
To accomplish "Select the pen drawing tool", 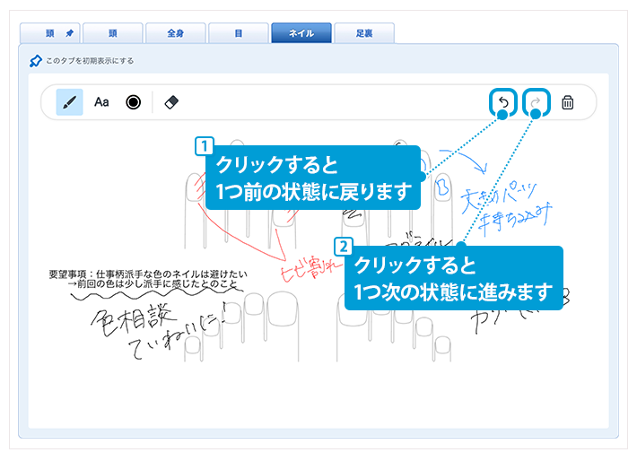I will 69,102.
